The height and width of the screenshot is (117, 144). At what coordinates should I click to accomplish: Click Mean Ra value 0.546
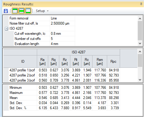tap(43, 98)
